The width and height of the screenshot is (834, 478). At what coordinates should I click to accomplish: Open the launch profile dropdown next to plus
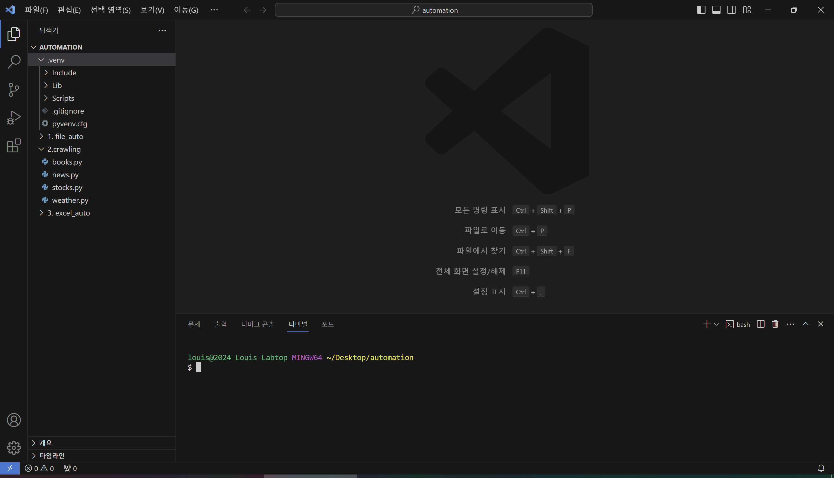pos(716,324)
